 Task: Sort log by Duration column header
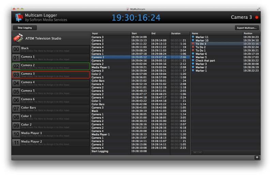[x=180, y=33]
